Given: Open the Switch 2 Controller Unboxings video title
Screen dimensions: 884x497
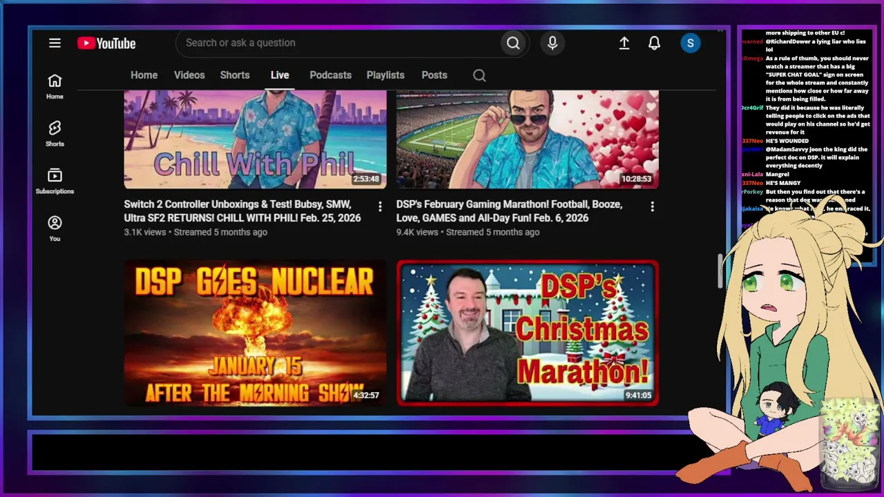Looking at the screenshot, I should pyautogui.click(x=242, y=211).
